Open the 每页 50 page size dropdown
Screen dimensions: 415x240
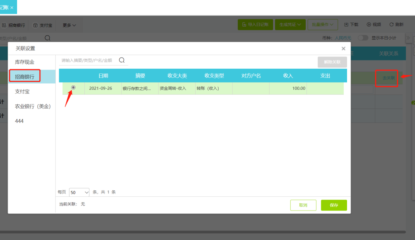coord(79,192)
